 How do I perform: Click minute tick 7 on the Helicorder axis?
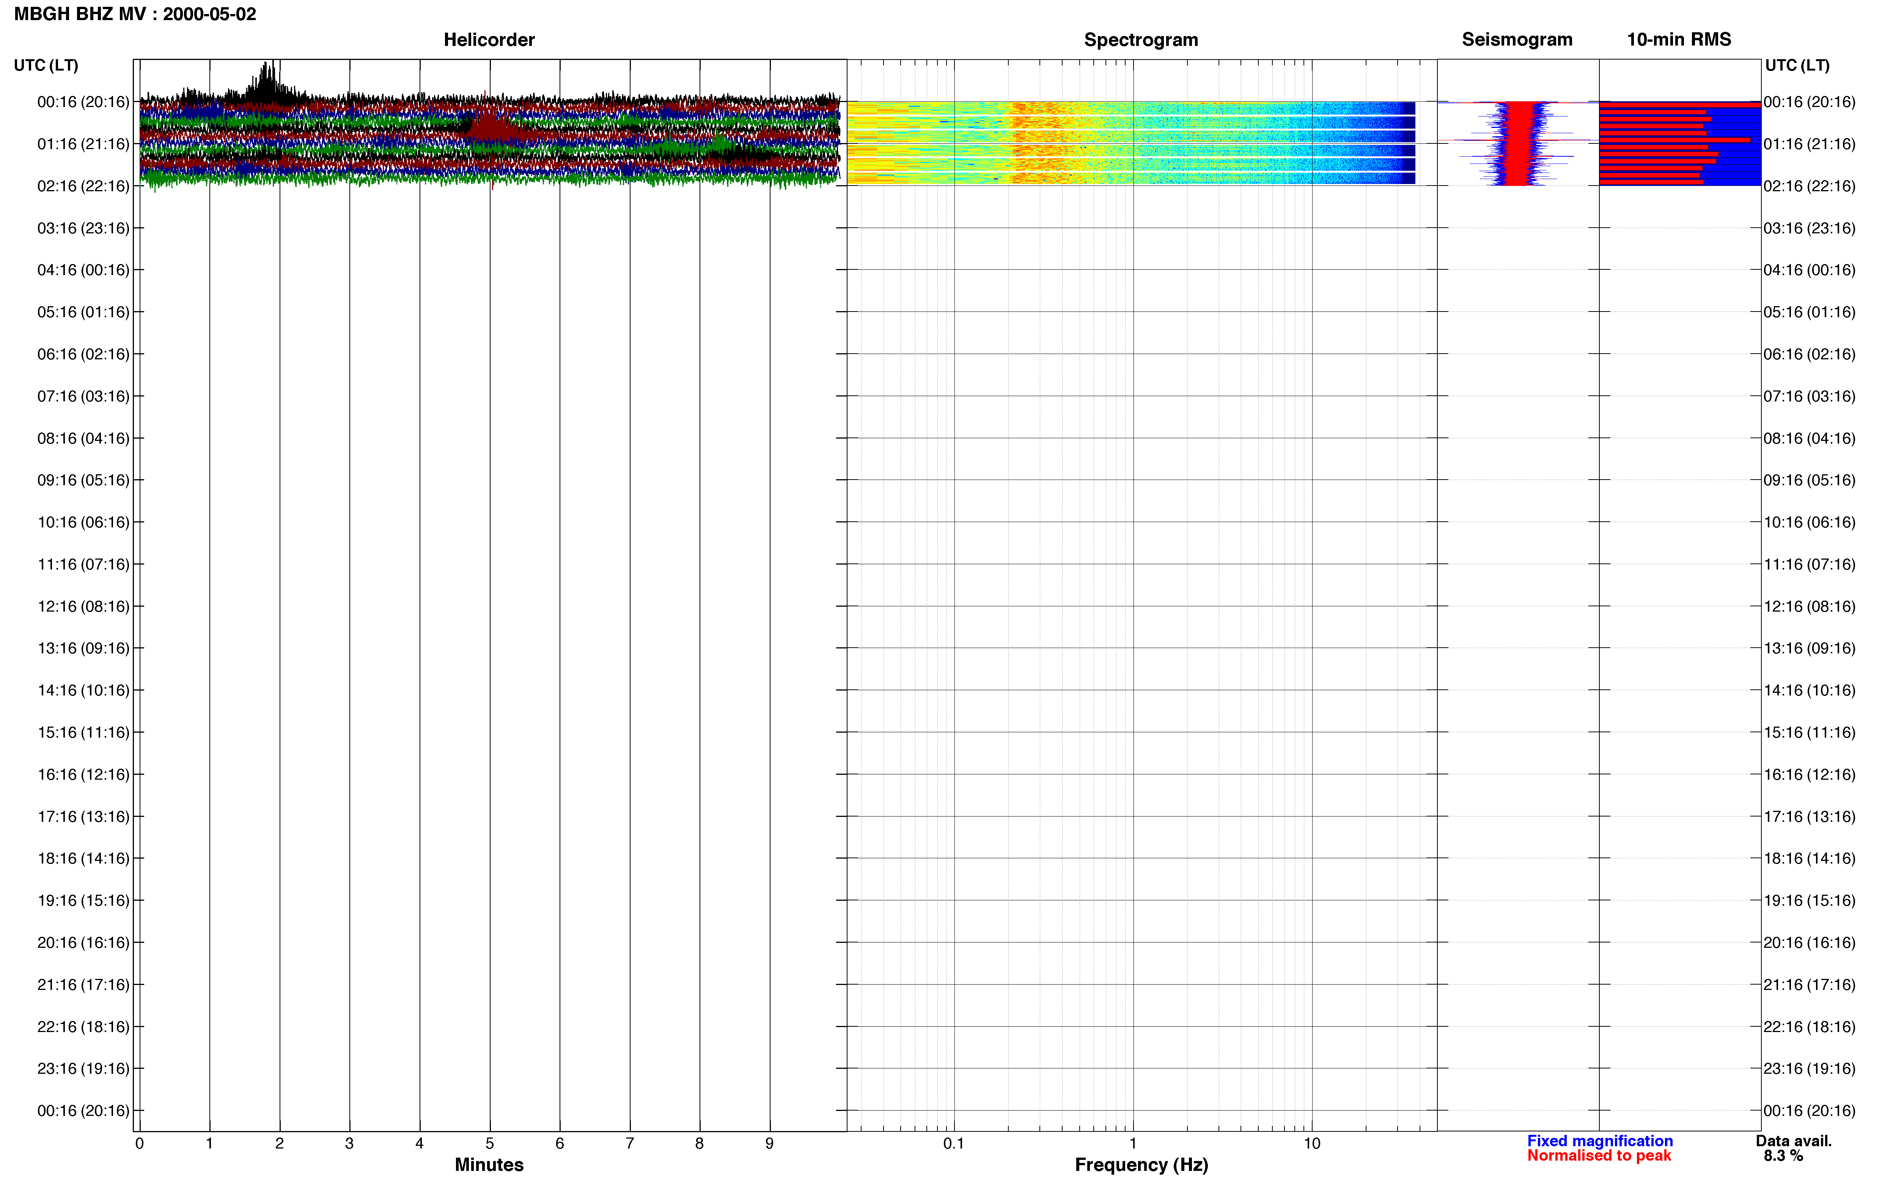pyautogui.click(x=630, y=1143)
